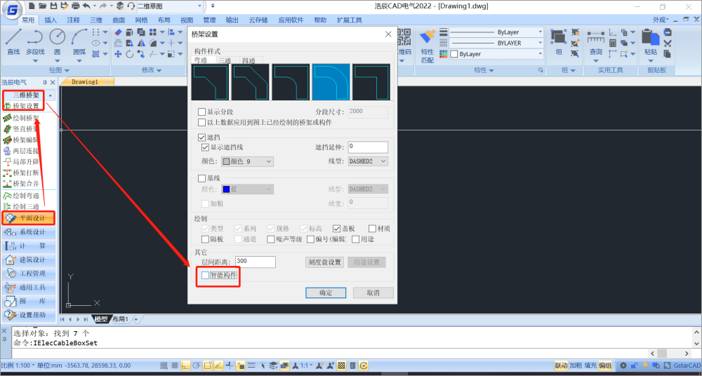Open the 图库 sidebar section
Image resolution: width=702 pixels, height=376 pixels.
(x=29, y=301)
